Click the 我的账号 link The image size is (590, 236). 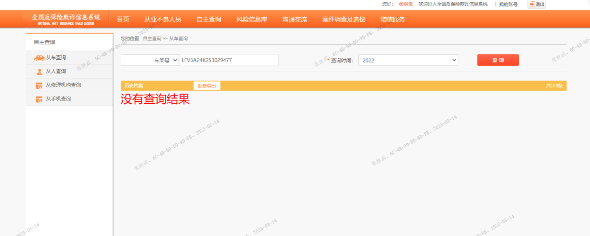pyautogui.click(x=508, y=4)
